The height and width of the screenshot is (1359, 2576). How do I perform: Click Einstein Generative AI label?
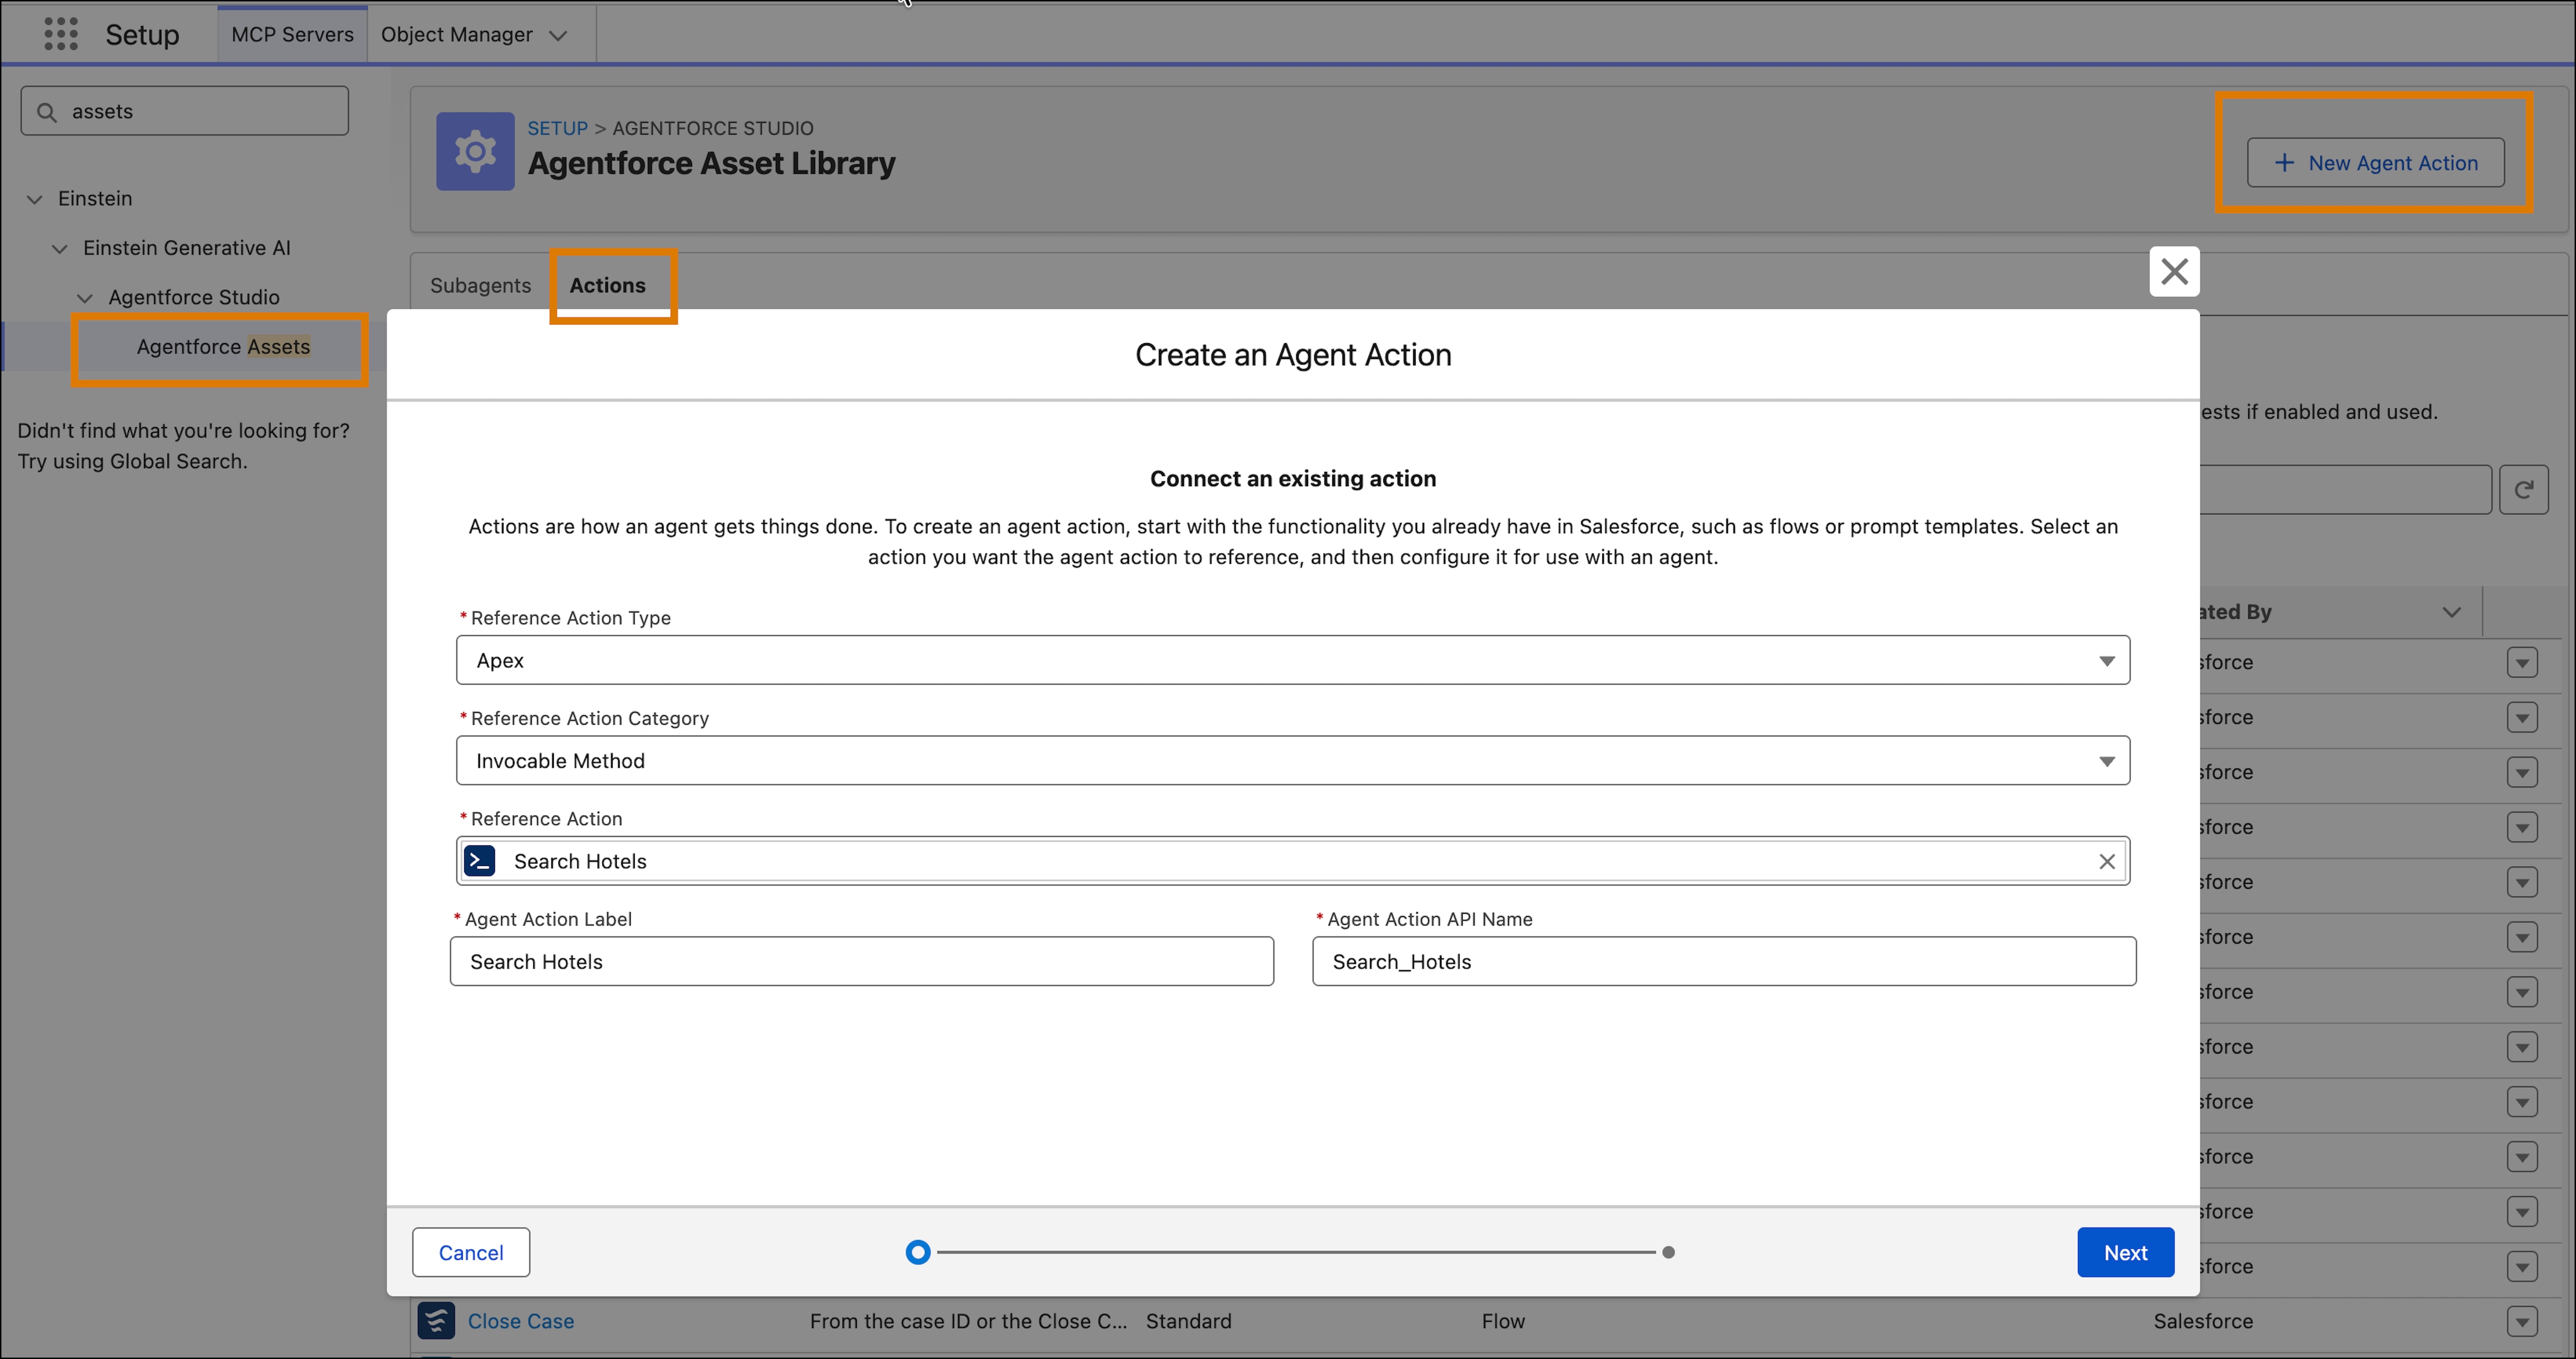click(187, 248)
